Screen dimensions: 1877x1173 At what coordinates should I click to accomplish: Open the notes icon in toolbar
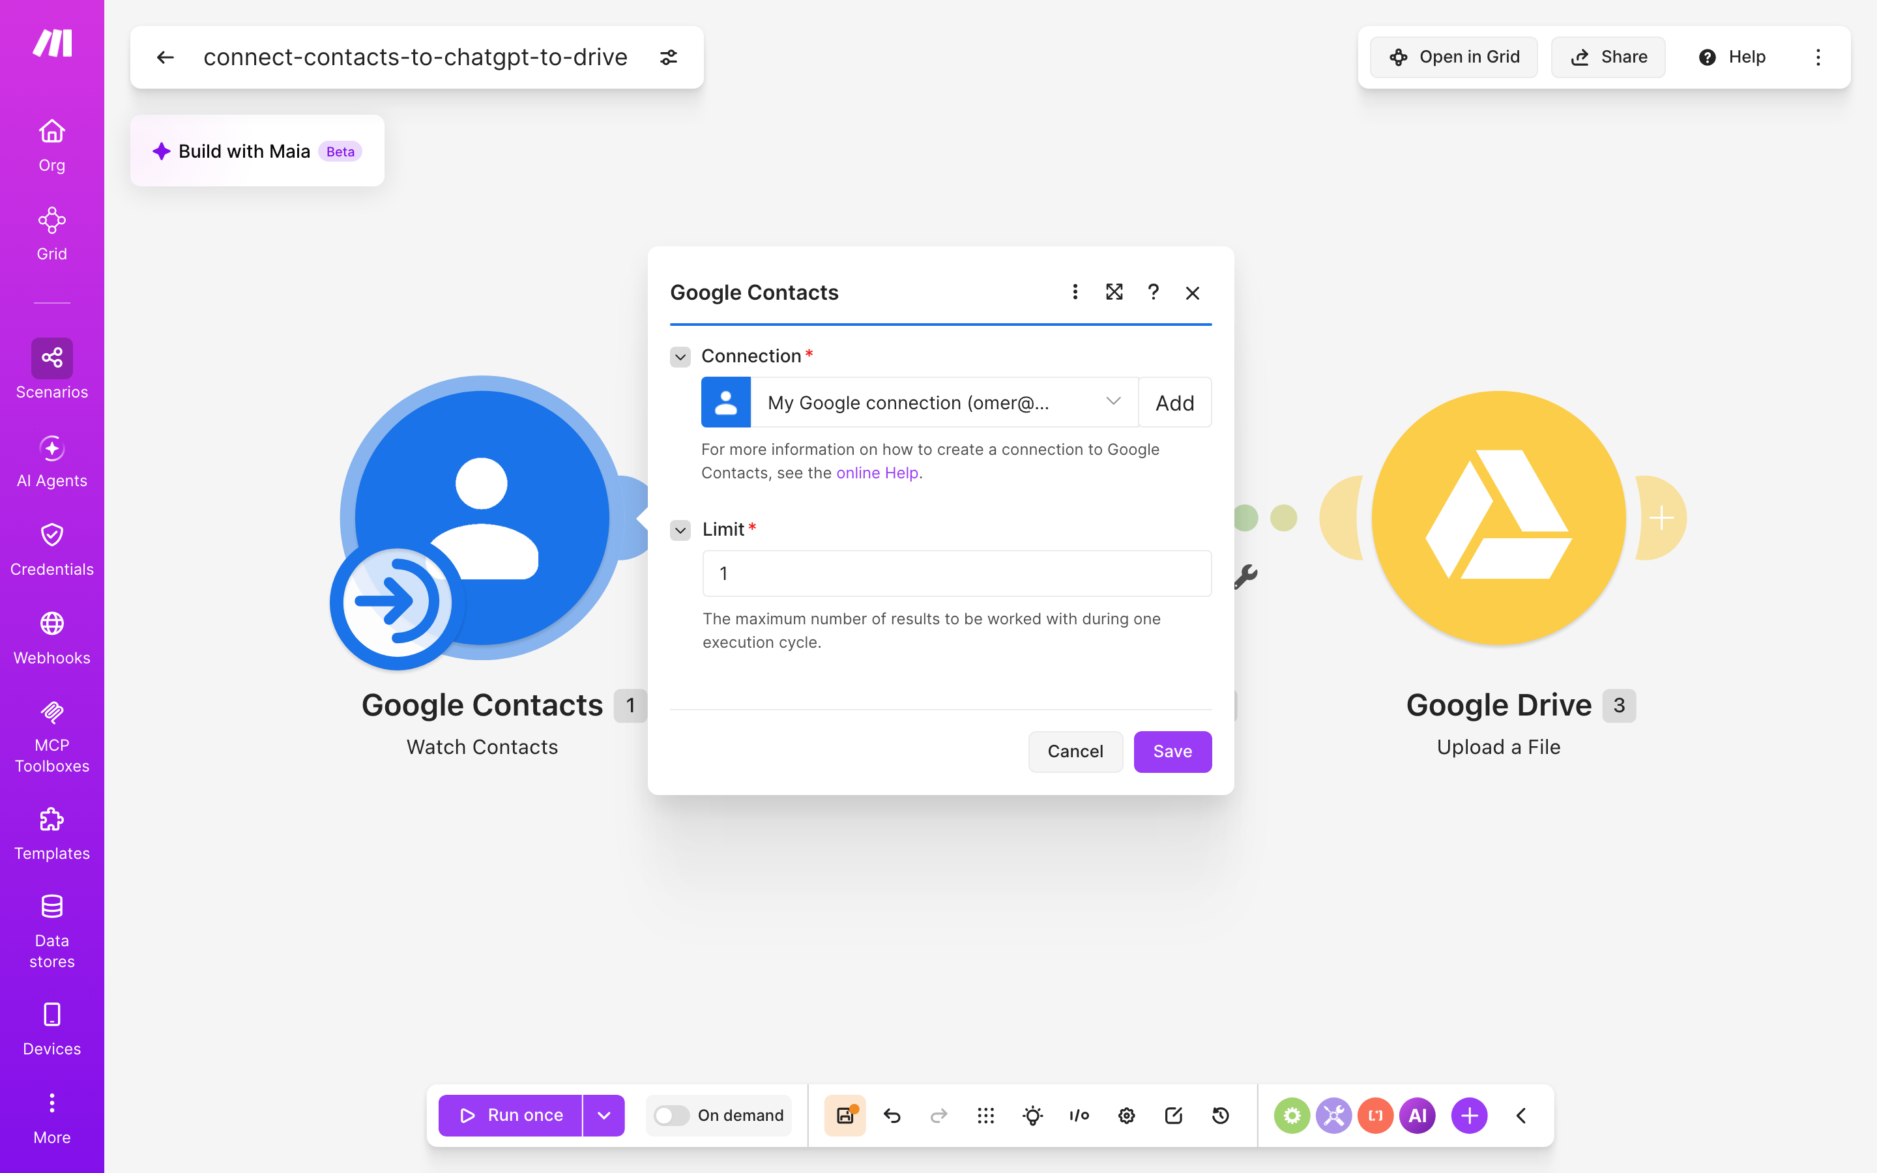[x=1174, y=1115]
